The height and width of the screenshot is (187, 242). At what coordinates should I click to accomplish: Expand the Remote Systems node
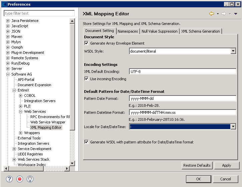[8, 58]
